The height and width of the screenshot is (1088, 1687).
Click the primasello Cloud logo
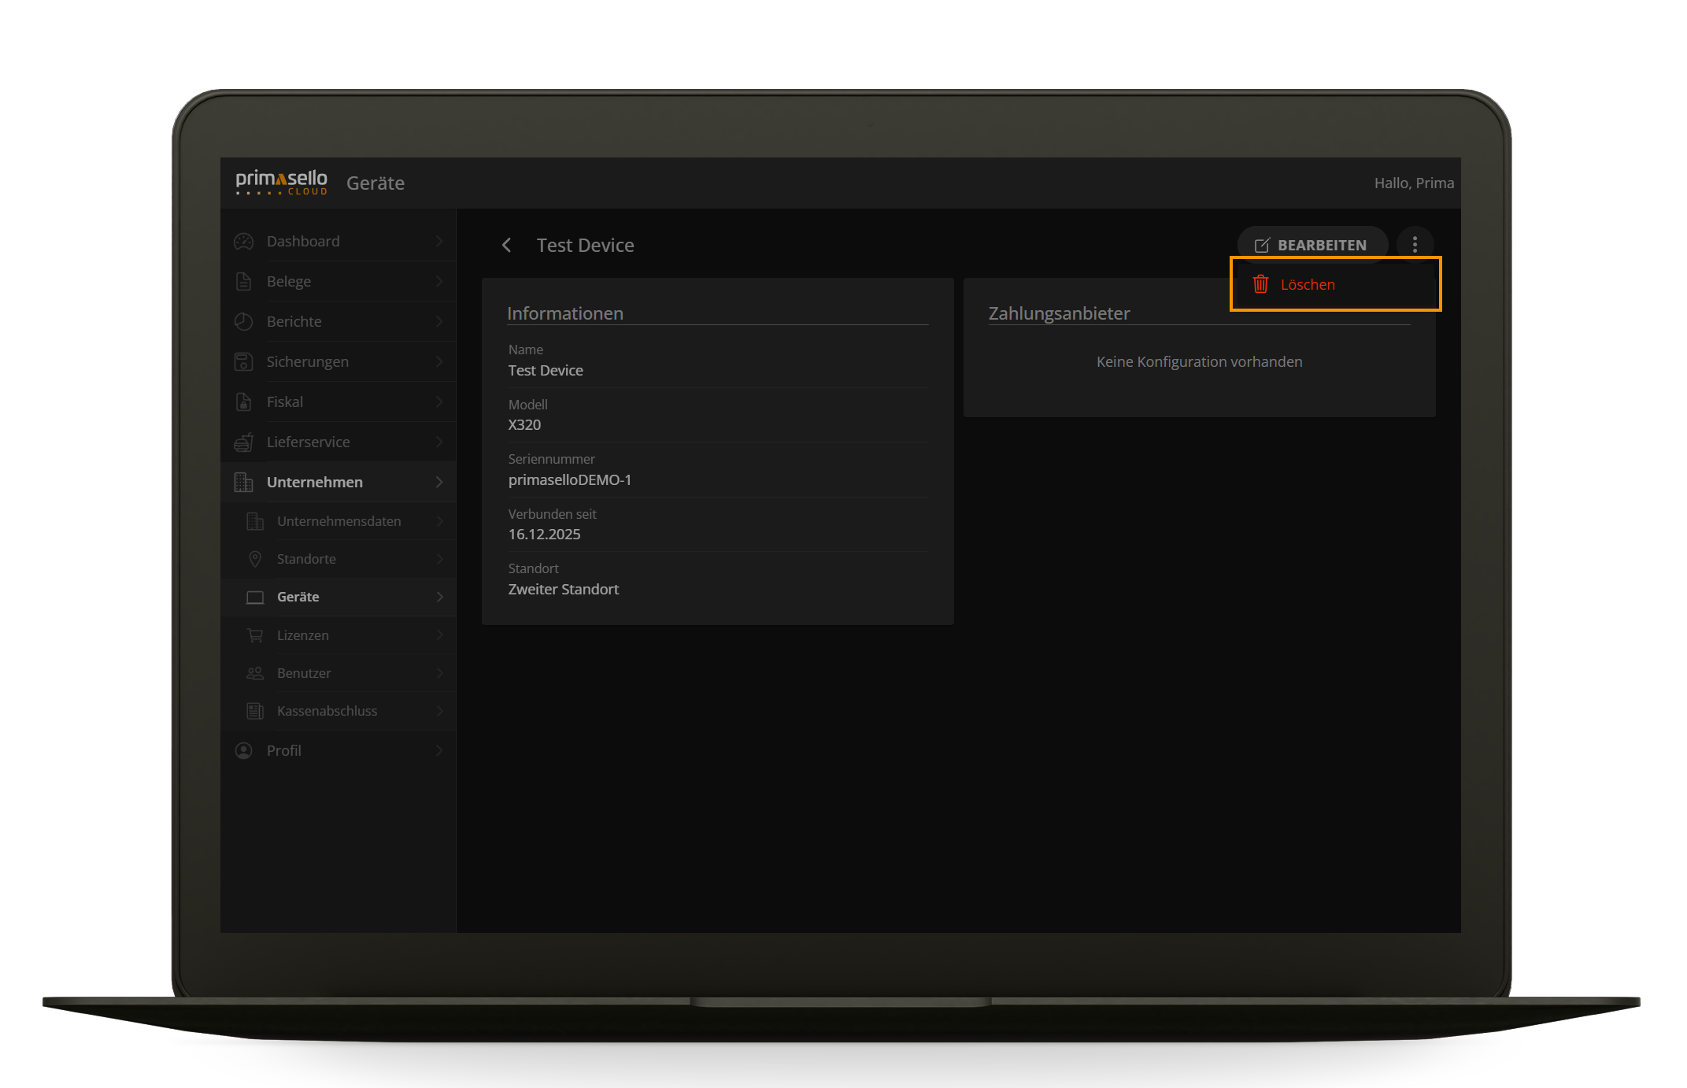[x=281, y=182]
